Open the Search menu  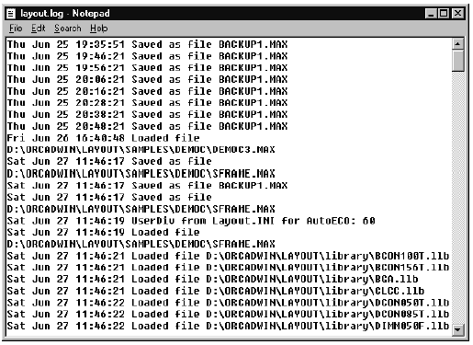68,29
